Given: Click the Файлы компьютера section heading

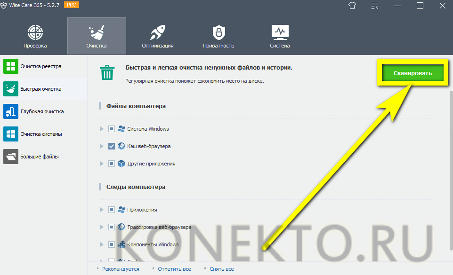Looking at the screenshot, I should coord(136,106).
